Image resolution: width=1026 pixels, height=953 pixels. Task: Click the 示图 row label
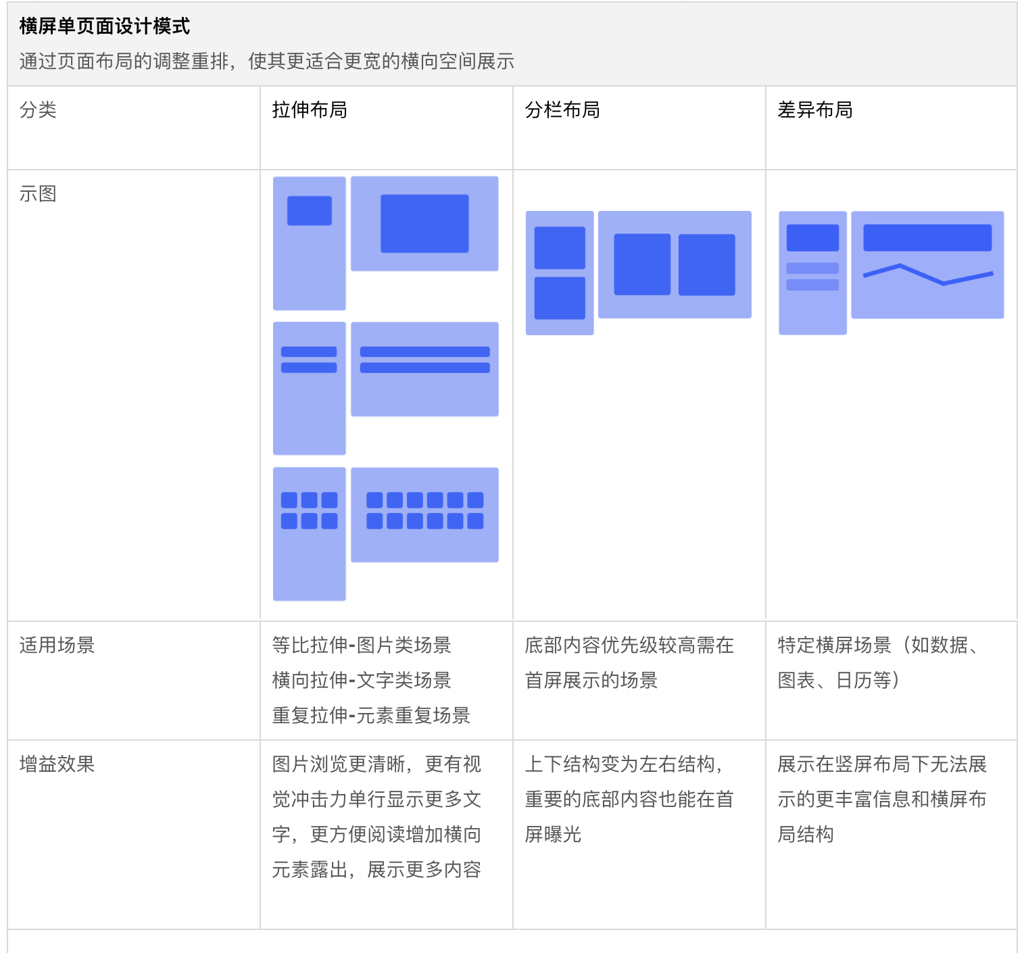(38, 194)
